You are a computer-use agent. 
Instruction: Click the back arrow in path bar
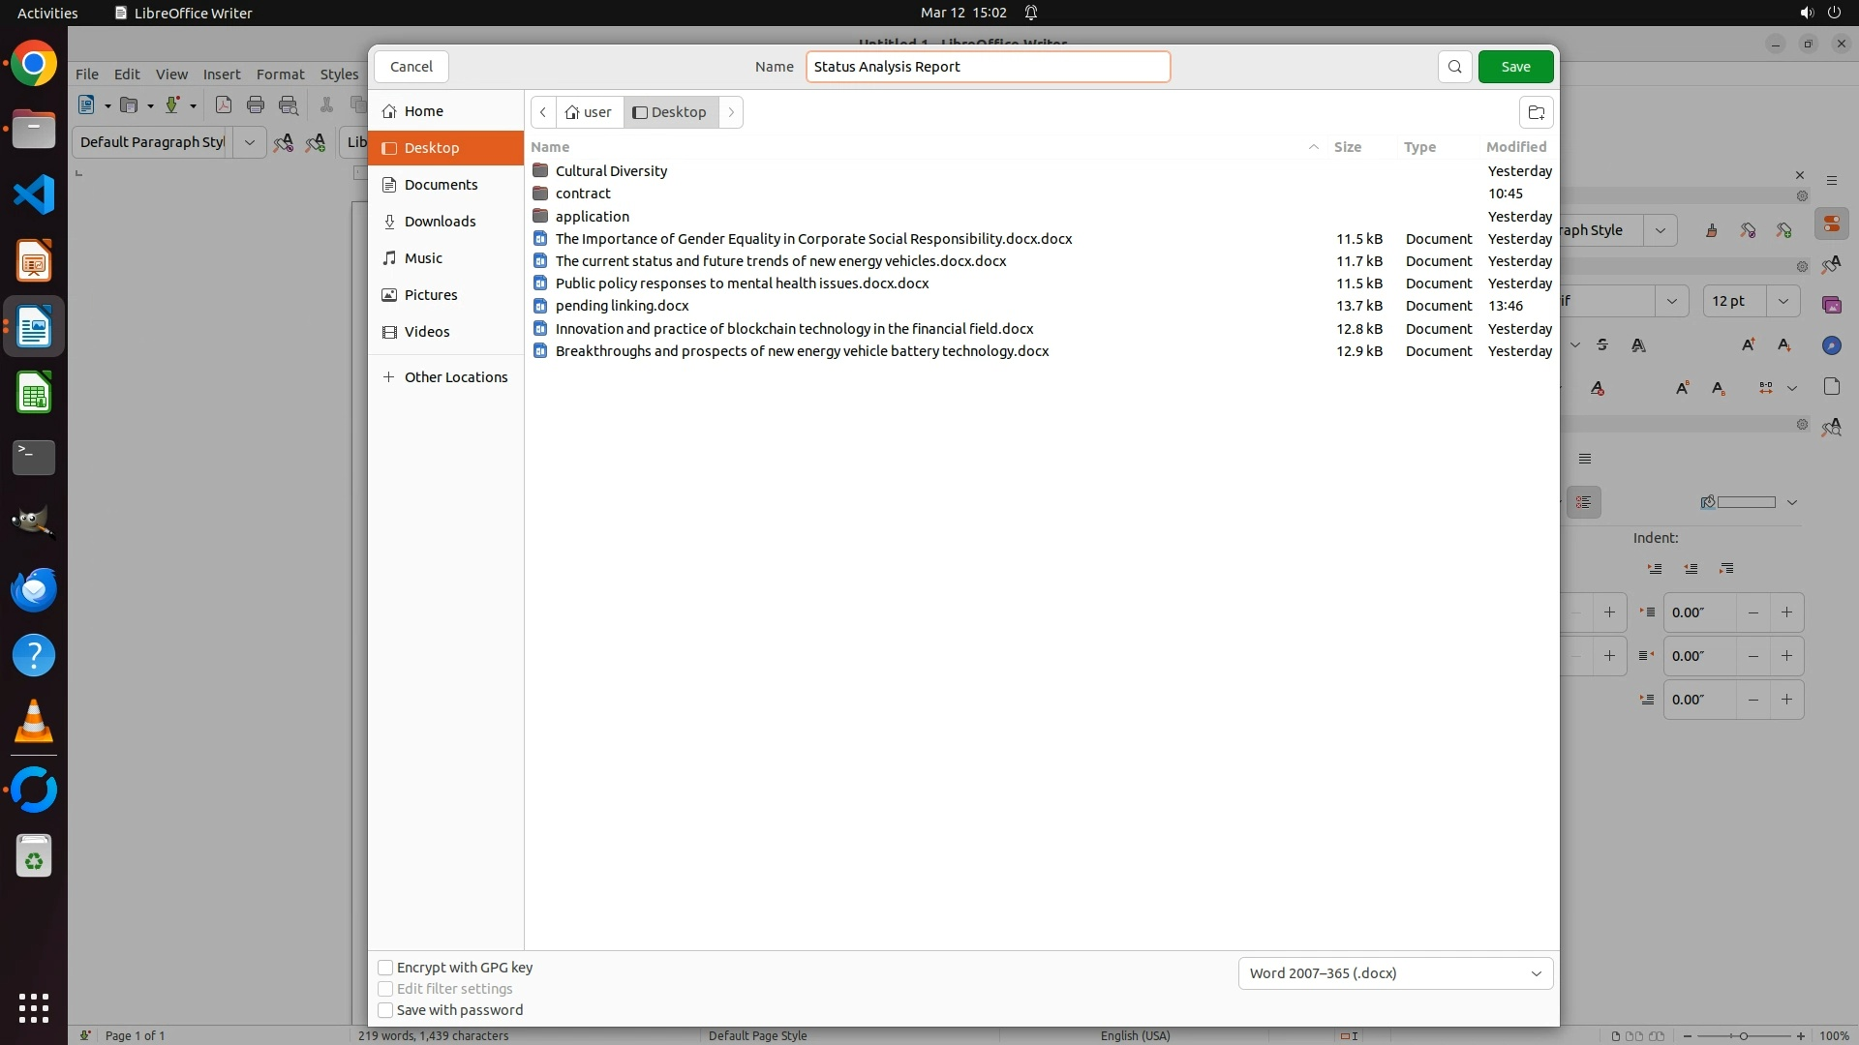[543, 112]
